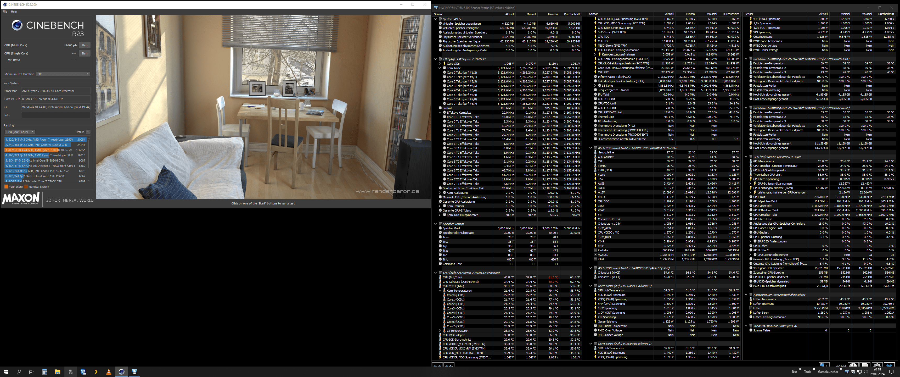This screenshot has width=900, height=377.
Task: Click HWiNFO close sensors X icon
Action: click(889, 364)
